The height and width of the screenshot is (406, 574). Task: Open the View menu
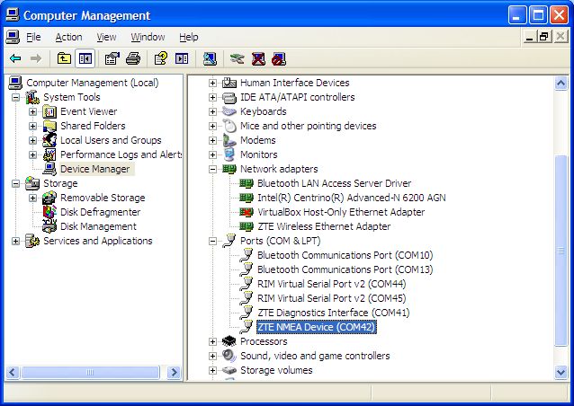pos(107,37)
